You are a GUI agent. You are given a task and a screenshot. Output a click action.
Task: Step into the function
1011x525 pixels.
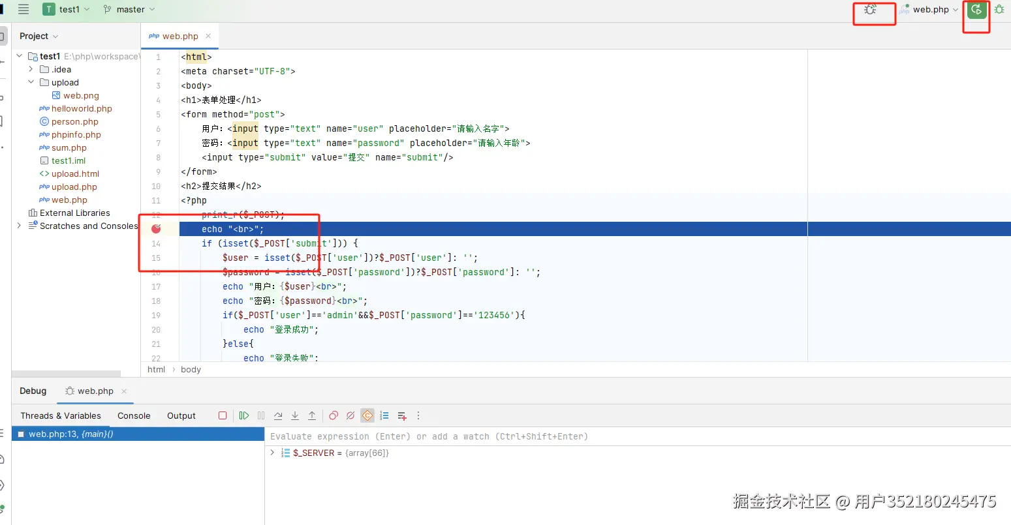[295, 415]
